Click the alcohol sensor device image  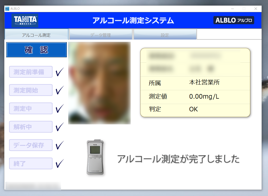click(95, 158)
